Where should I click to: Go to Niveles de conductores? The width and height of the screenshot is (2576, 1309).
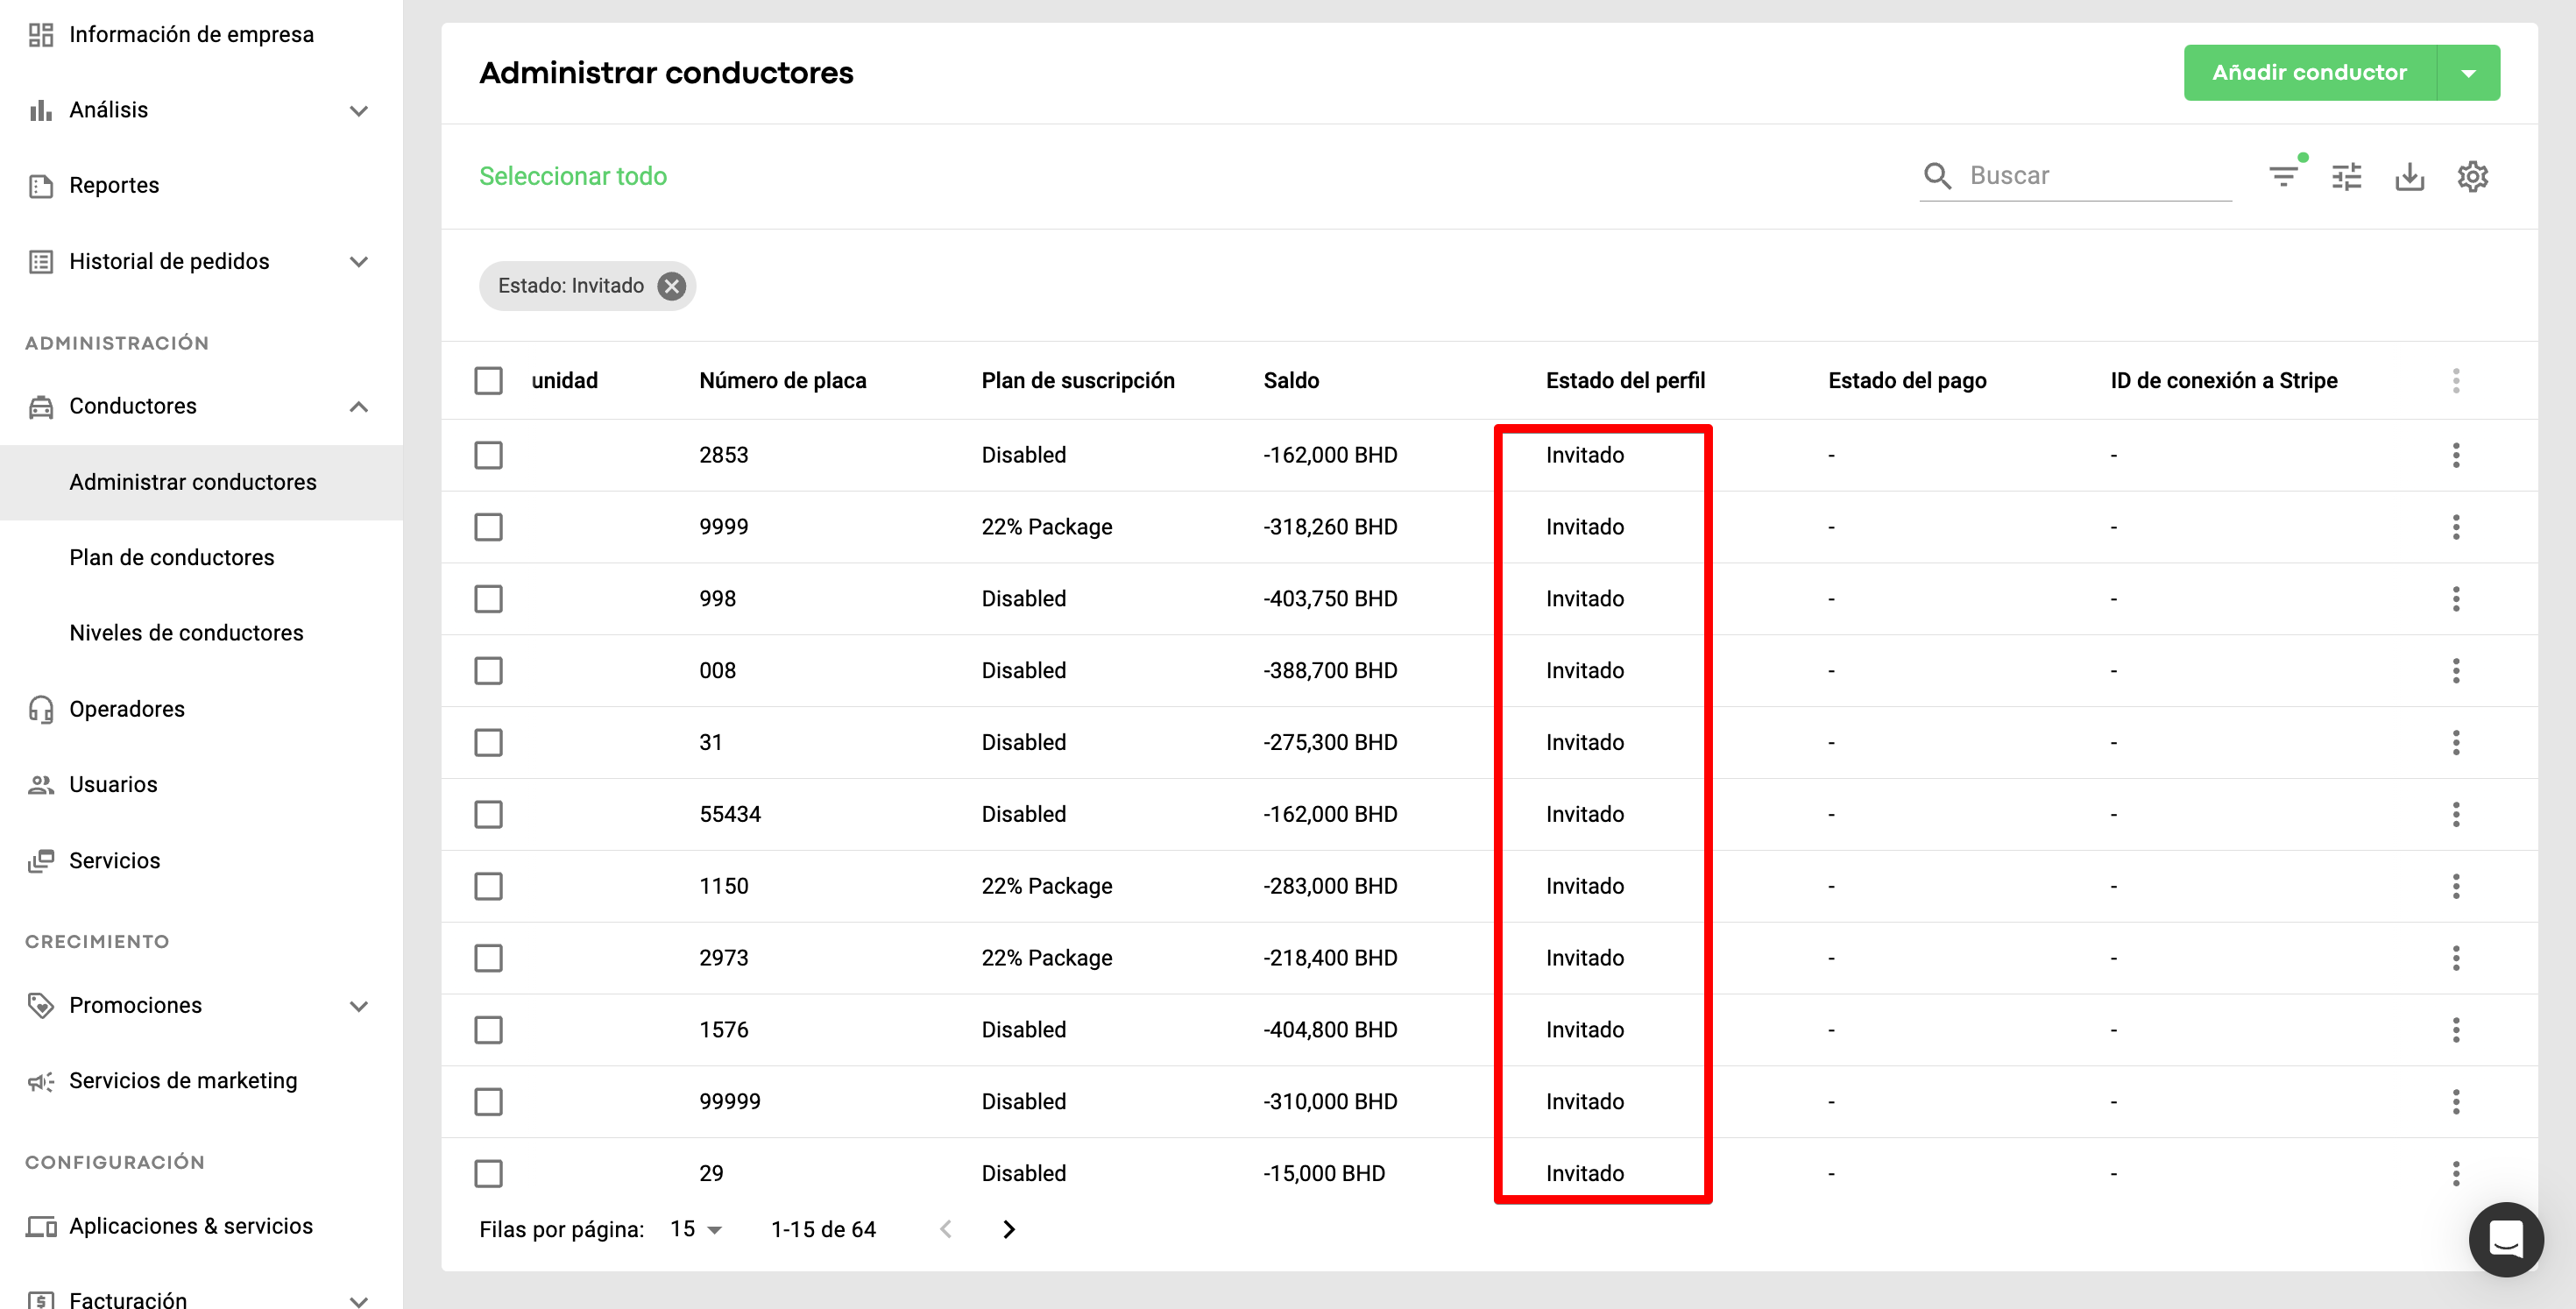point(186,633)
